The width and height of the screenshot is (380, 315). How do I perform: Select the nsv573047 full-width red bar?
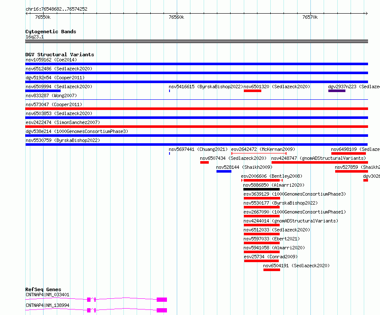tap(196, 109)
